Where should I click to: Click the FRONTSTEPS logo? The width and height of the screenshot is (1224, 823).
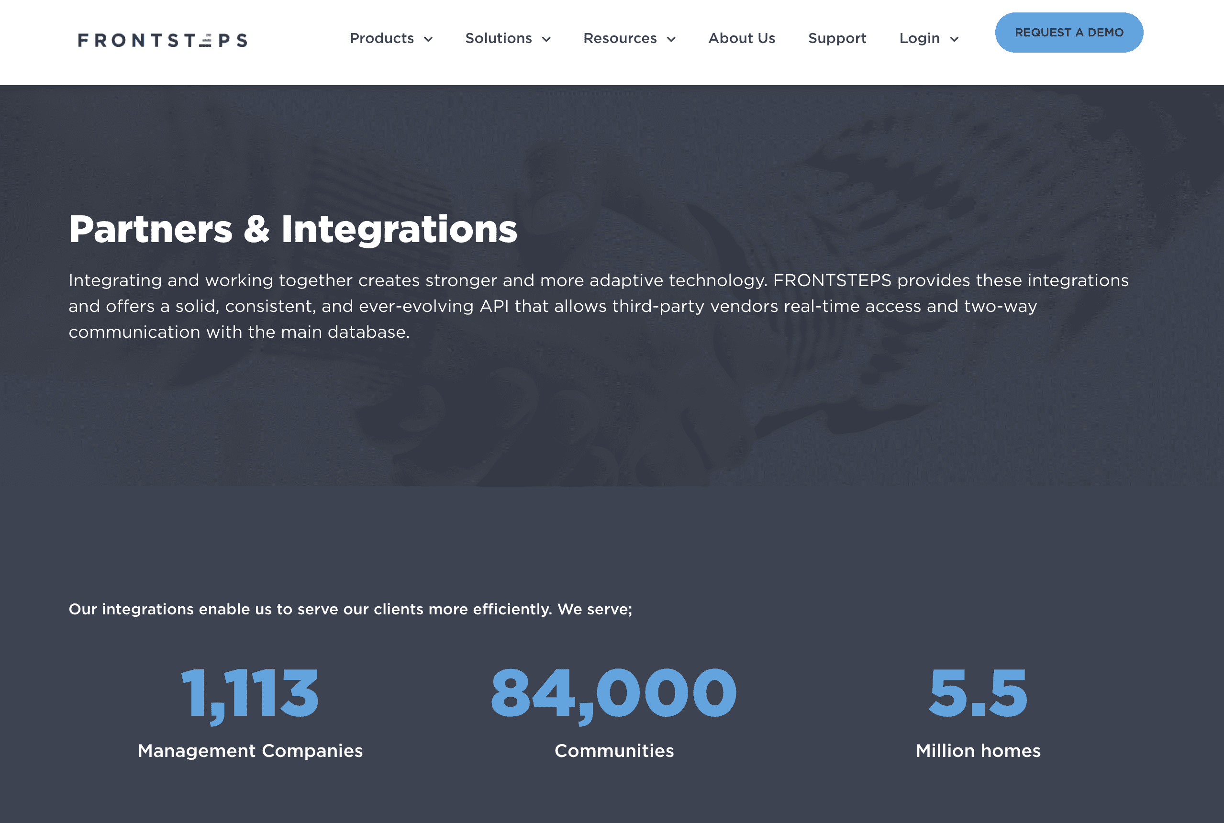(x=163, y=39)
